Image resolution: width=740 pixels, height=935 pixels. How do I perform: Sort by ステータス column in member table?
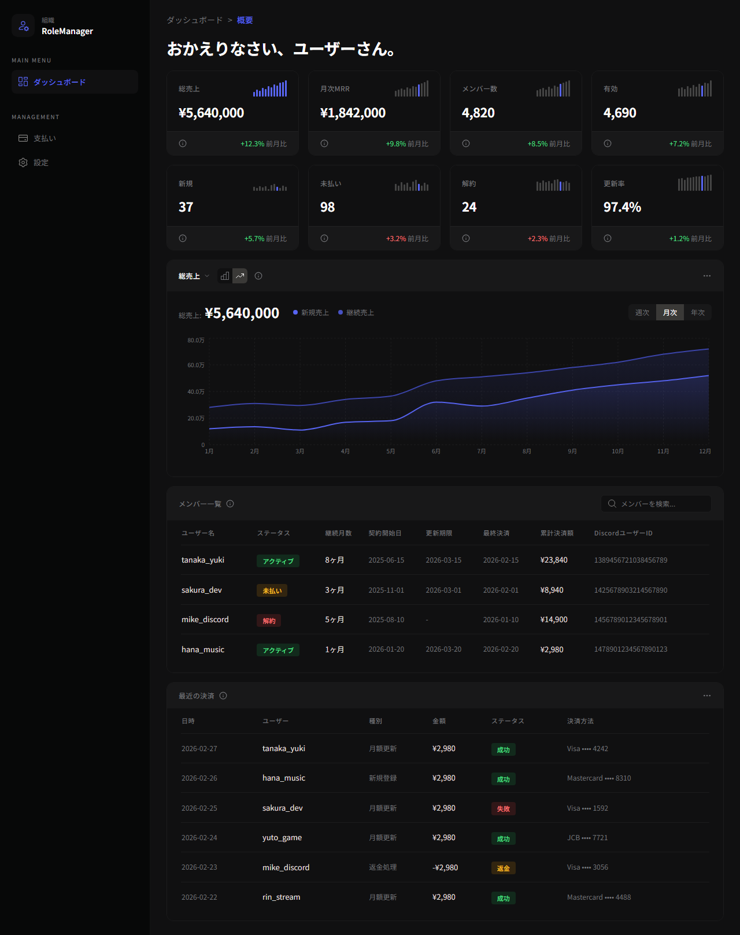click(273, 533)
